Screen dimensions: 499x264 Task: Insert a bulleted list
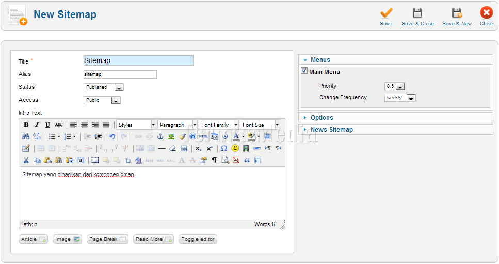(52, 136)
